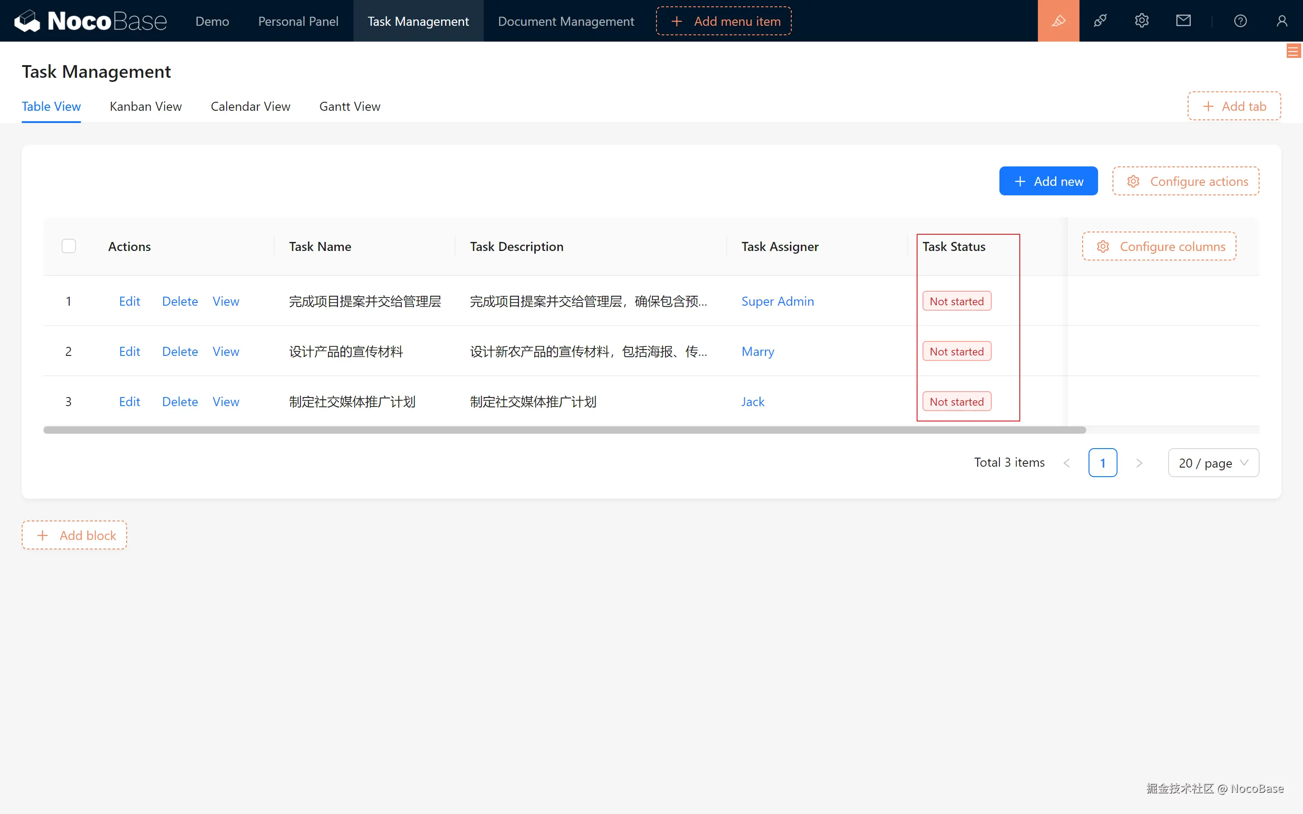Go to previous page arrow
1303x814 pixels.
1067,463
